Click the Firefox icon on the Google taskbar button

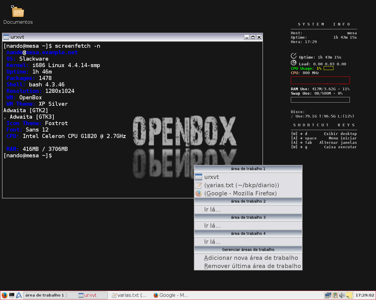coord(156,295)
